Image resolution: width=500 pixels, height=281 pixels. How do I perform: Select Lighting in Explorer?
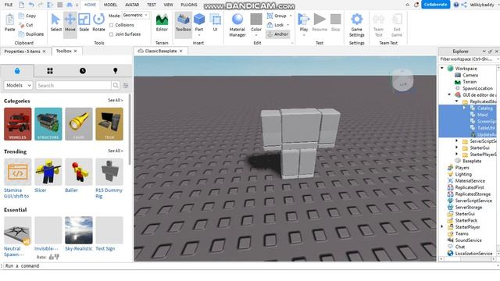click(463, 174)
